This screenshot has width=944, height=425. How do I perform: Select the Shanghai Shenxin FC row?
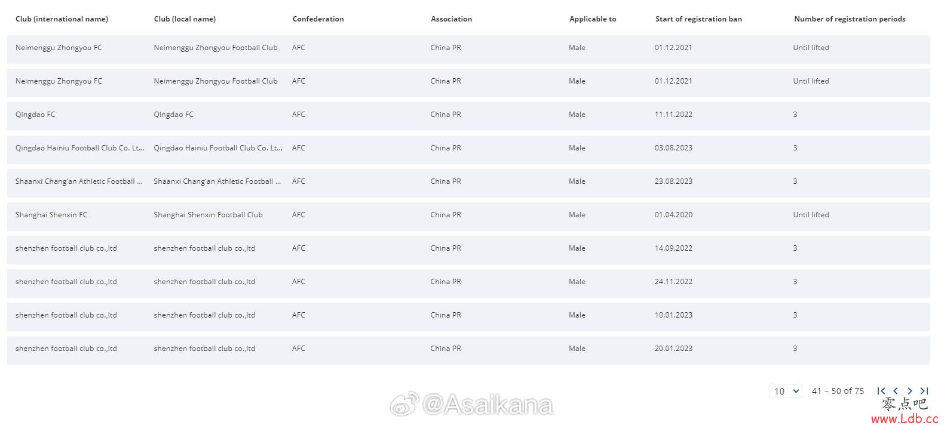click(x=51, y=215)
